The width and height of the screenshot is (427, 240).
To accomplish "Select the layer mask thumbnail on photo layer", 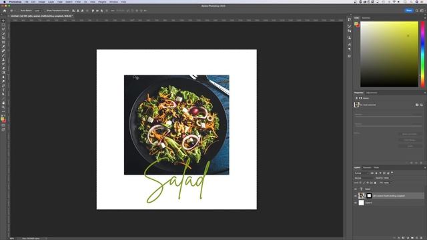I will pos(369,196).
